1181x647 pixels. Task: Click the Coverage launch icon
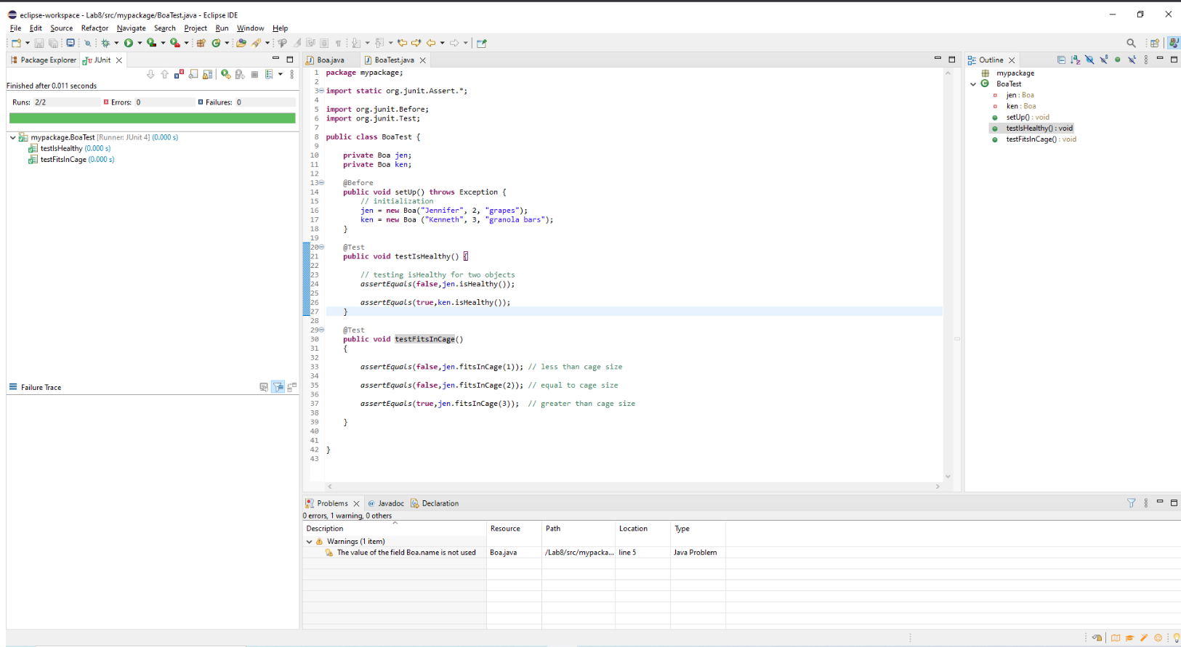[x=151, y=43]
